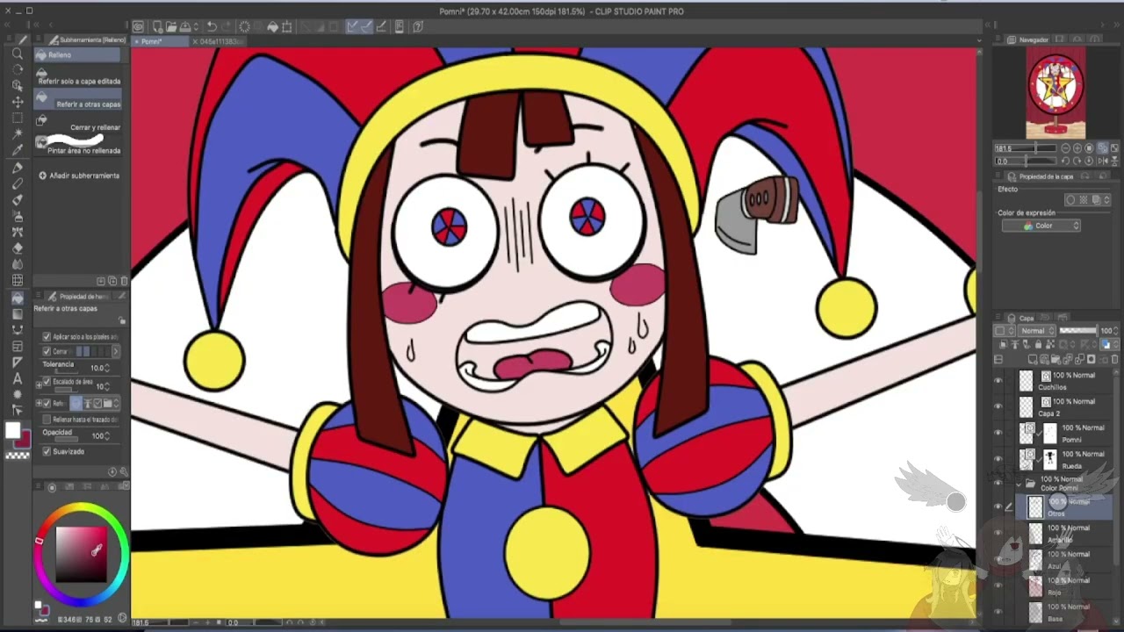
Task: Select the Ruler tool
Action: [x=17, y=362]
